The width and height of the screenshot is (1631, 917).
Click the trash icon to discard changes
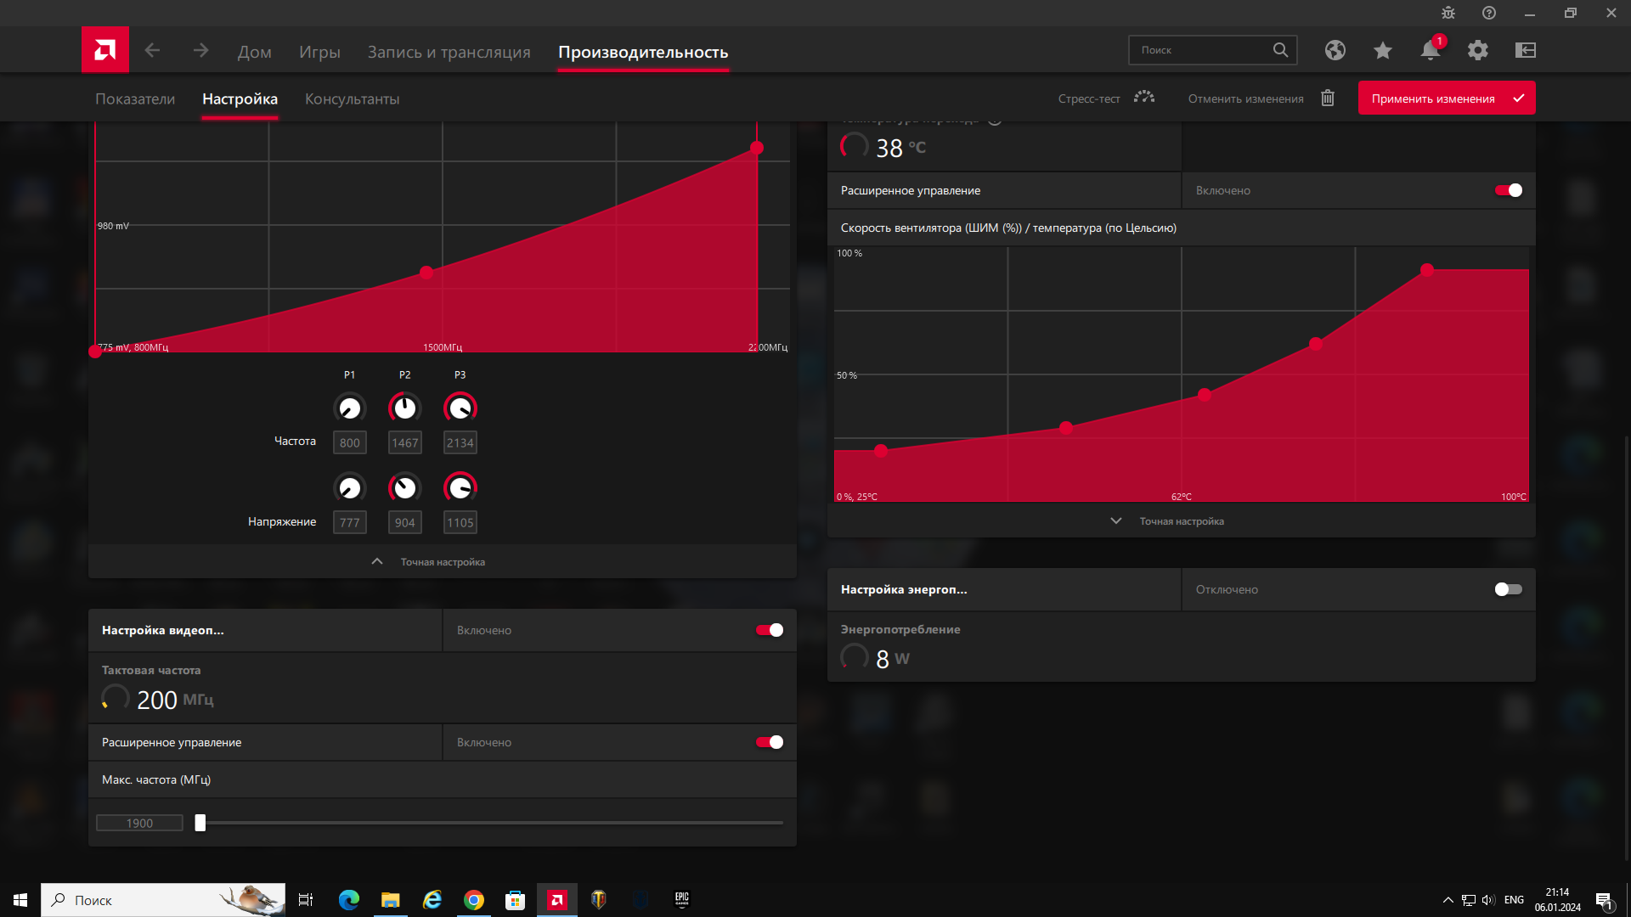pyautogui.click(x=1327, y=98)
